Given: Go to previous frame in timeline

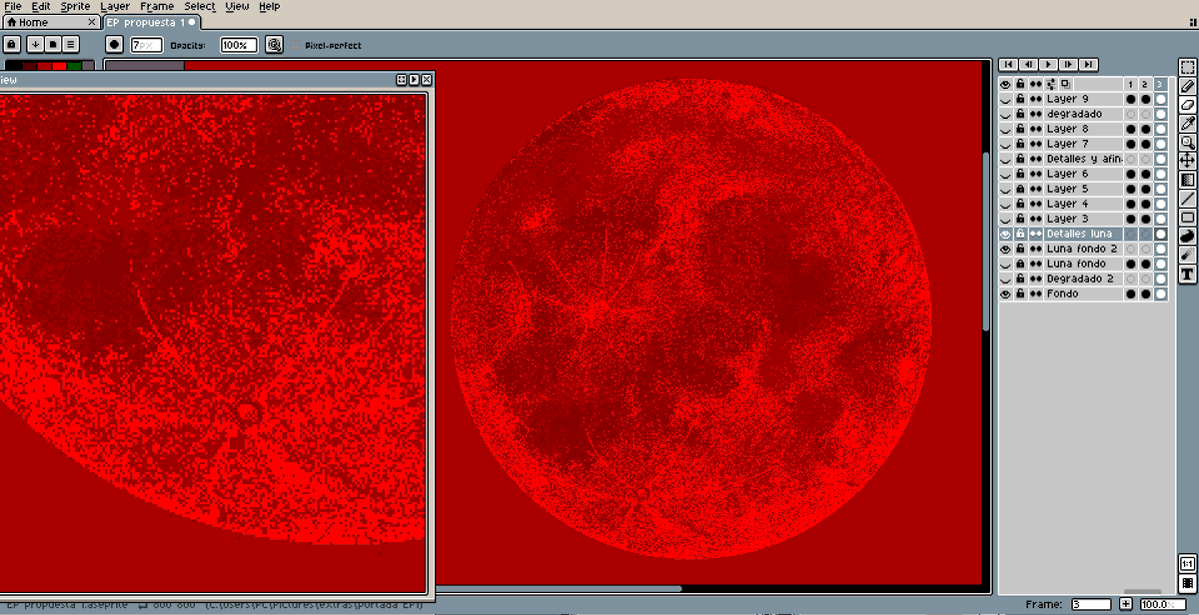Looking at the screenshot, I should 1029,64.
